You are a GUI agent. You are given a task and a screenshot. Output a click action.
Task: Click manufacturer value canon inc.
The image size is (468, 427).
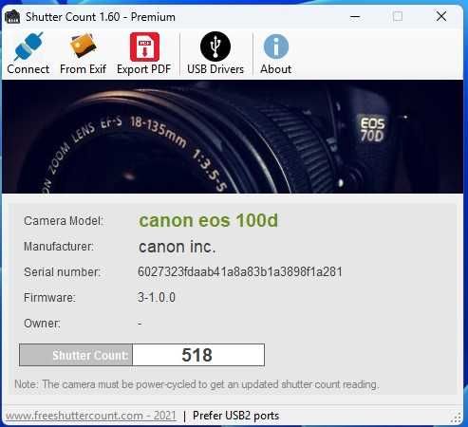177,247
